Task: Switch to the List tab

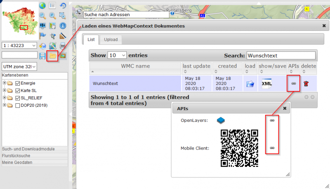Action: 91,40
